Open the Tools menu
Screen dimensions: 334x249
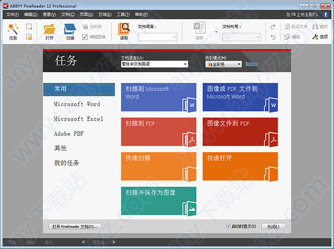click(x=123, y=14)
